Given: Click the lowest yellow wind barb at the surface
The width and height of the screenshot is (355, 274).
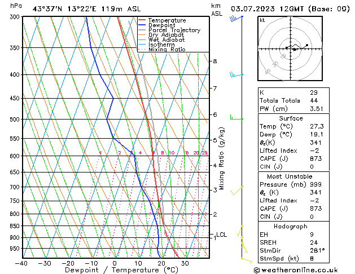Looking at the screenshot, I should point(247,259).
